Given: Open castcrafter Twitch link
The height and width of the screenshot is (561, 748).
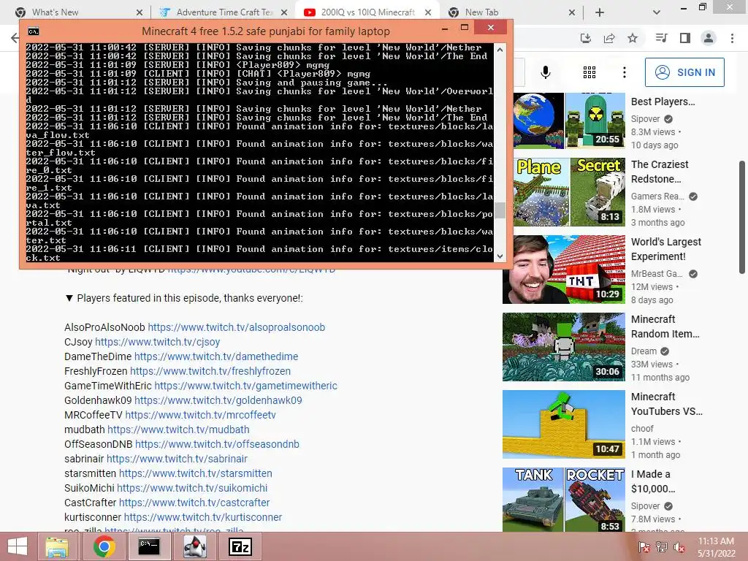Looking at the screenshot, I should pyautogui.click(x=194, y=503).
